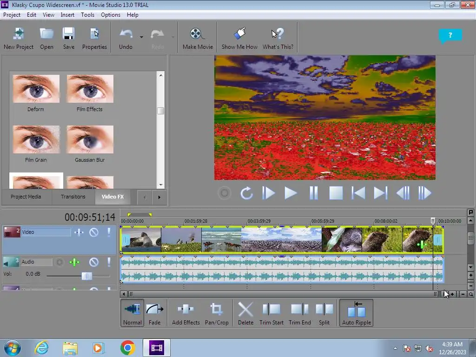476x357 pixels.
Task: Delete the selected clip
Action: pyautogui.click(x=245, y=313)
